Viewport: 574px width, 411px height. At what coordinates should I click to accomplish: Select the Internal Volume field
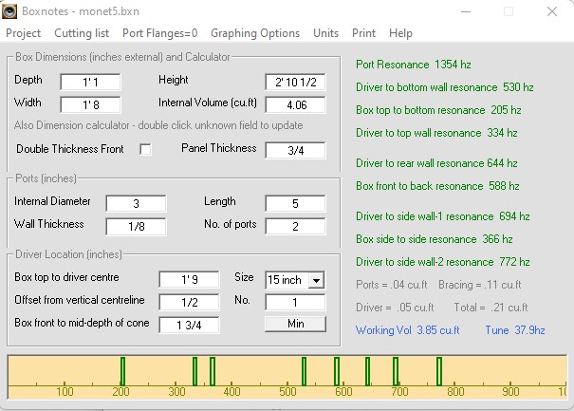tap(295, 104)
